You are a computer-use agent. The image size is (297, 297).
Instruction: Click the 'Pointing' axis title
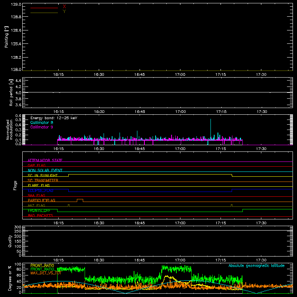tap(6, 37)
